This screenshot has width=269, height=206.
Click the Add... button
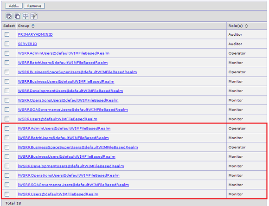(x=14, y=6)
